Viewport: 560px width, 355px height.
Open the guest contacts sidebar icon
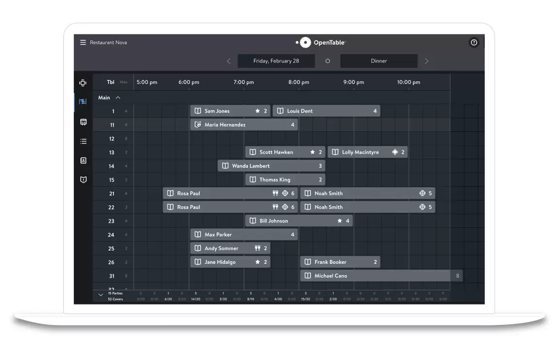(83, 161)
